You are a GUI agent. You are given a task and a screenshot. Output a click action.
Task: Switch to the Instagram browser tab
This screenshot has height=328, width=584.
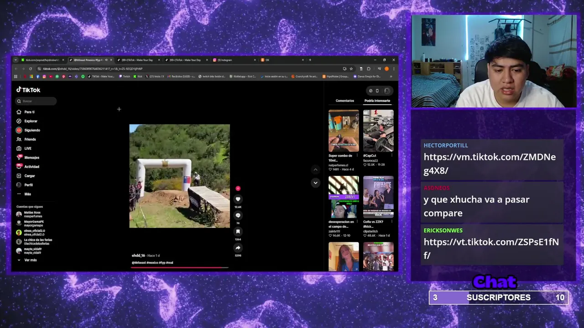(234, 60)
